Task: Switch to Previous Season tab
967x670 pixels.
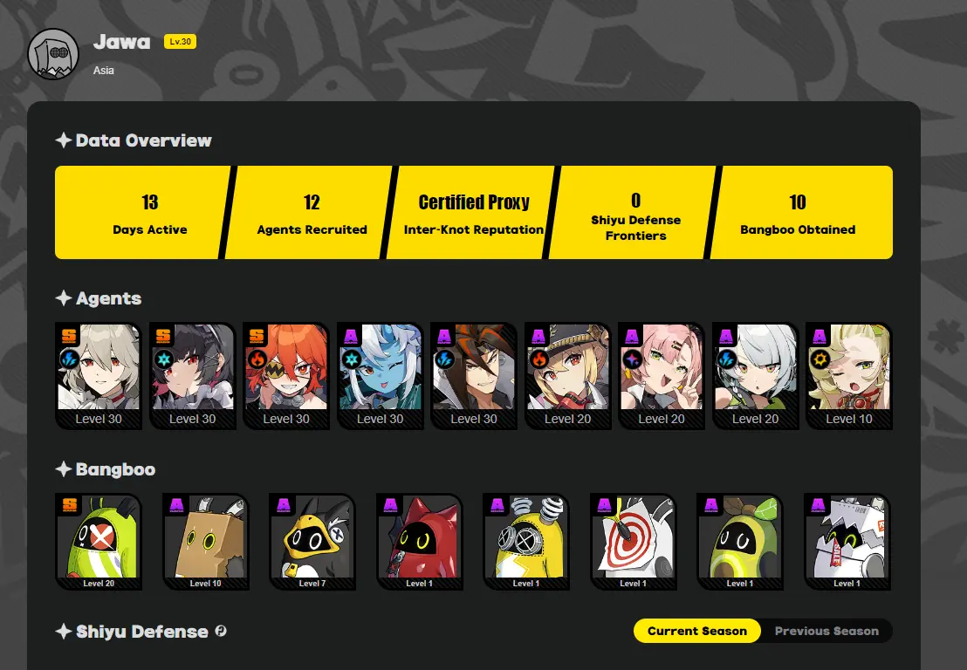Action: (x=826, y=631)
